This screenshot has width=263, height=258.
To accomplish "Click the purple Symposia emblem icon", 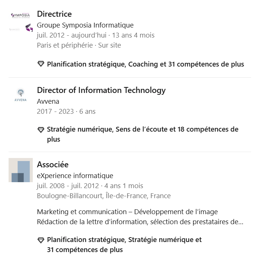I will coord(29,28).
